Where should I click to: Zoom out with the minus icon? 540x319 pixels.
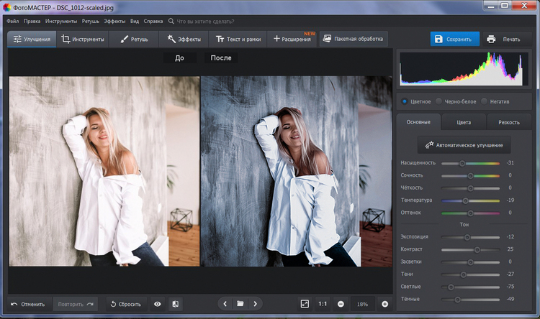click(x=341, y=304)
